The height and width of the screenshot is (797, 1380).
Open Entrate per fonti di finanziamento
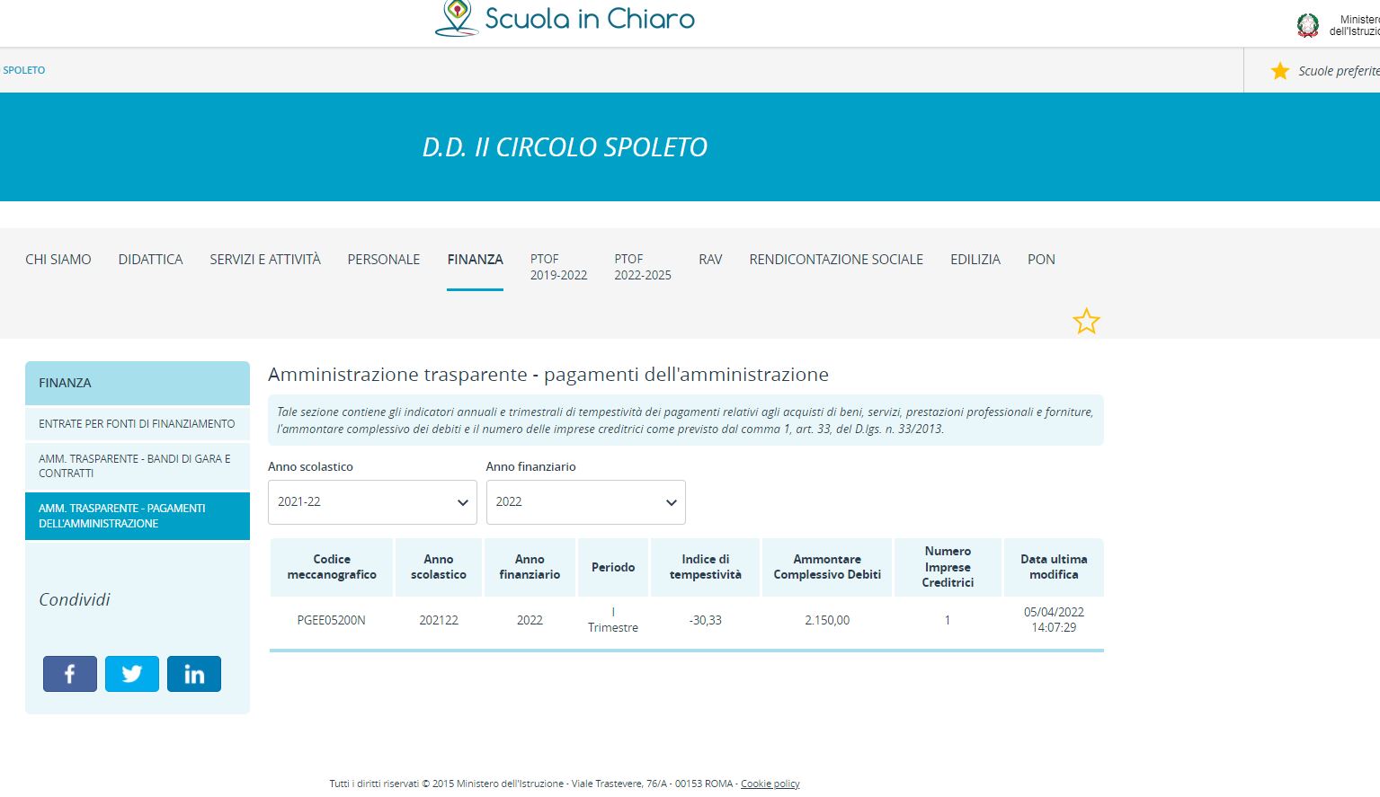pyautogui.click(x=137, y=424)
